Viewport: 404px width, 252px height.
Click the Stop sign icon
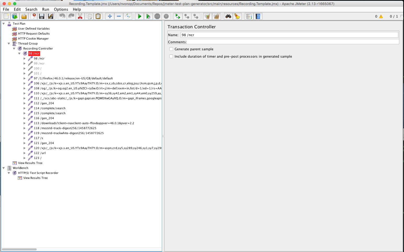tap(157, 16)
